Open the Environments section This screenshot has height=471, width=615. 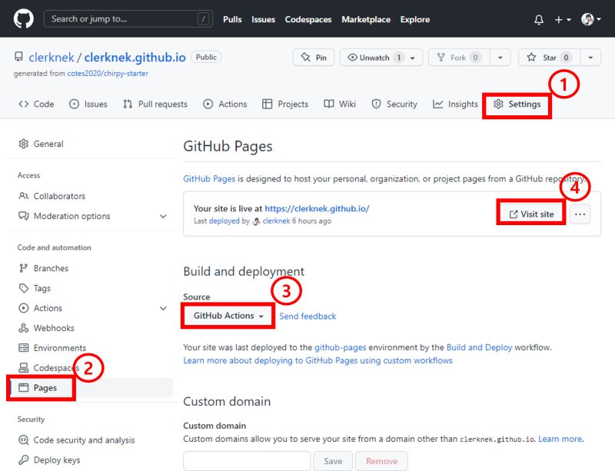(x=61, y=347)
